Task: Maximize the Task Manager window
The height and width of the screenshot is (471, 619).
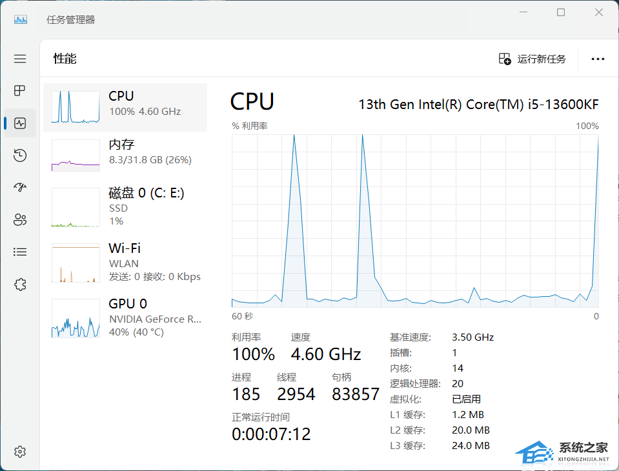Action: pos(561,12)
